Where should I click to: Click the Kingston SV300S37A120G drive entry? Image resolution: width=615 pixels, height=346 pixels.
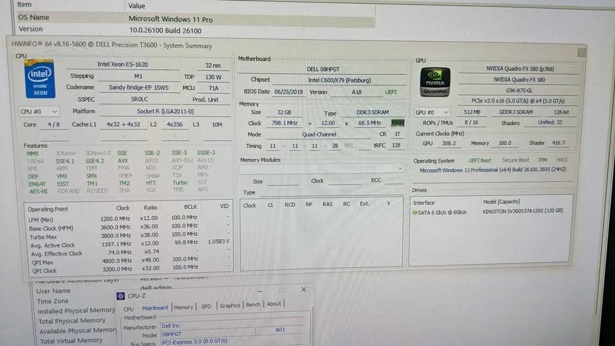tap(522, 211)
